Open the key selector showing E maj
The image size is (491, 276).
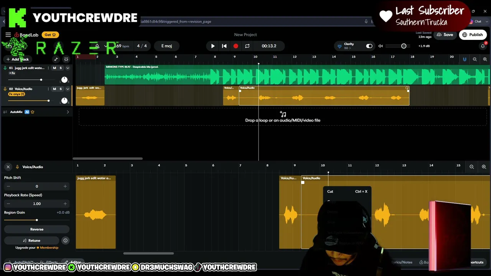pyautogui.click(x=166, y=46)
